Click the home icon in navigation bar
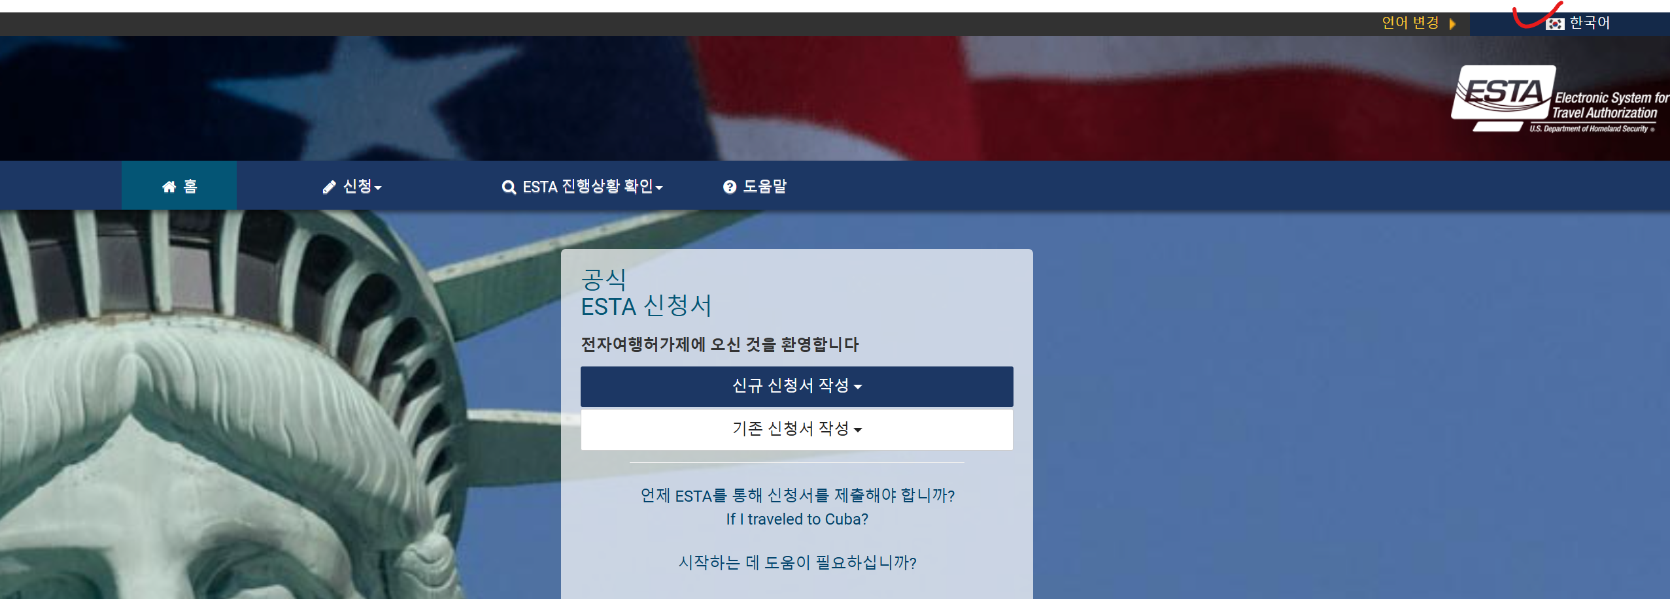The image size is (1670, 599). 169,187
